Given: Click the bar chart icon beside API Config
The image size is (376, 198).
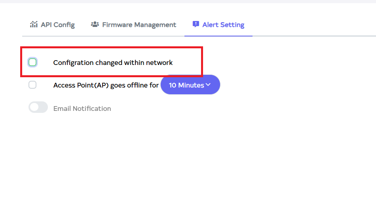Looking at the screenshot, I should click(x=34, y=25).
